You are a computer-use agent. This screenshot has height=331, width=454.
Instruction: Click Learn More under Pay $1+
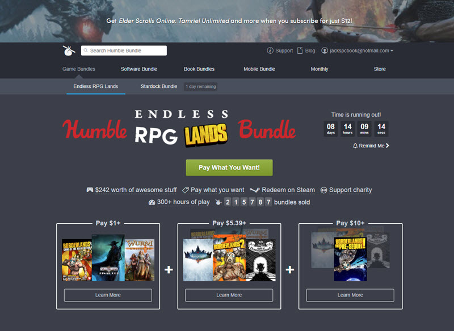point(108,295)
